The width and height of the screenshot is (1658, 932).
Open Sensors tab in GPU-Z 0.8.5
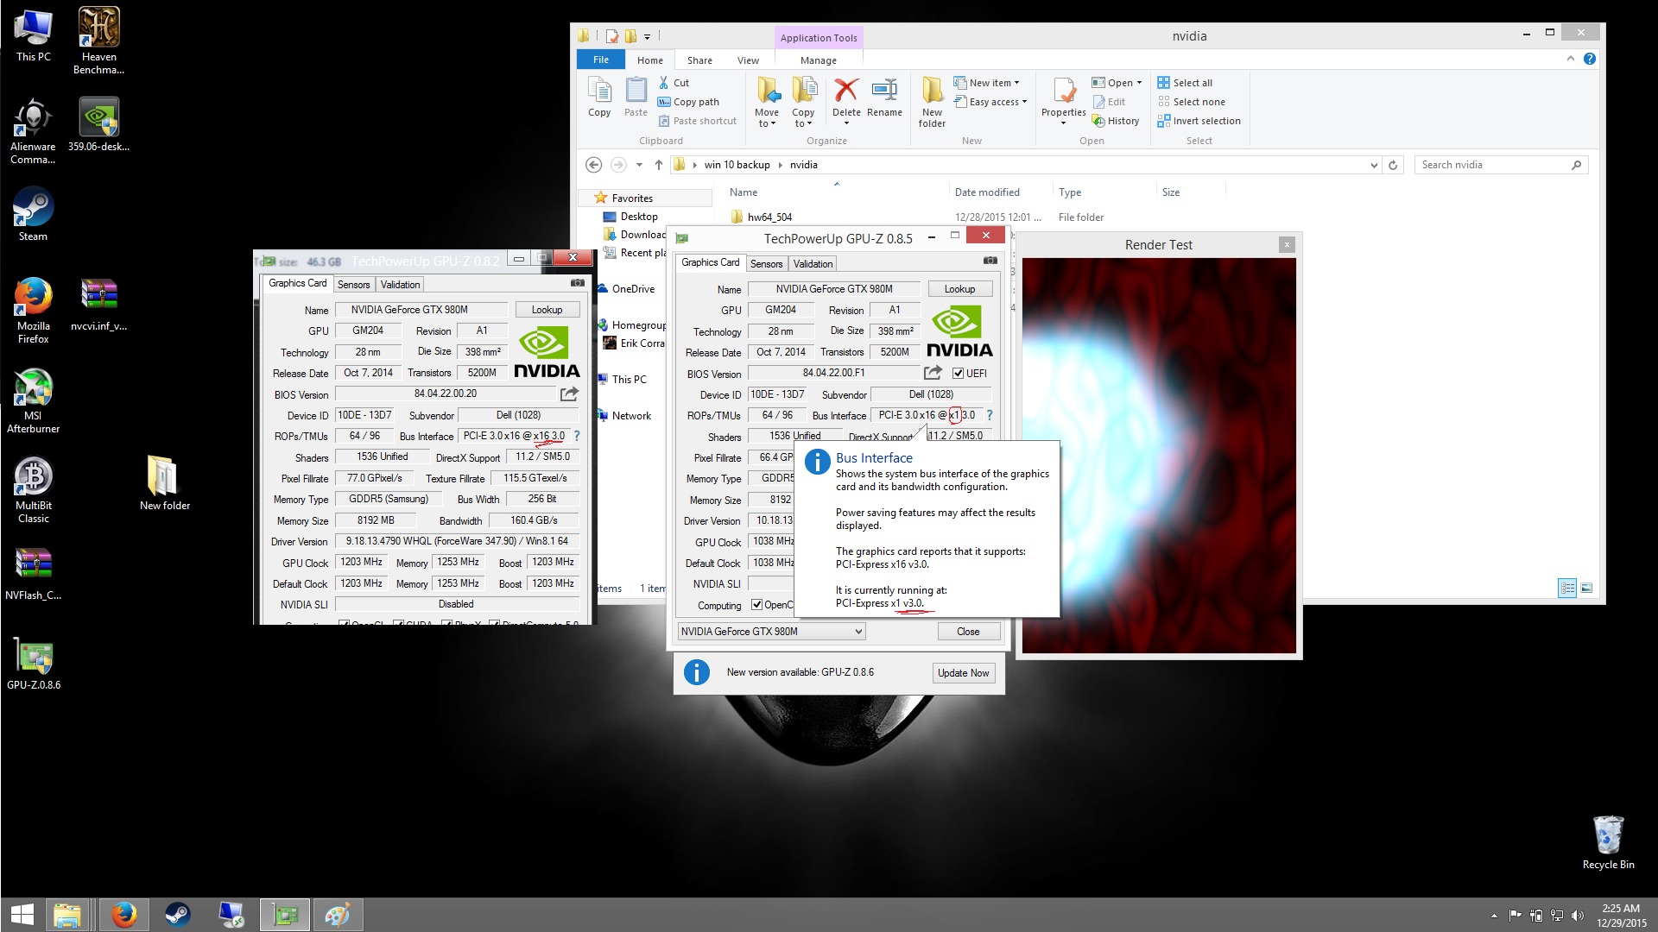766,264
